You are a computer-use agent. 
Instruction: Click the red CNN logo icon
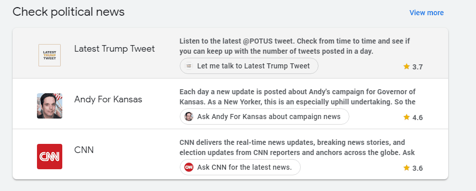point(50,157)
